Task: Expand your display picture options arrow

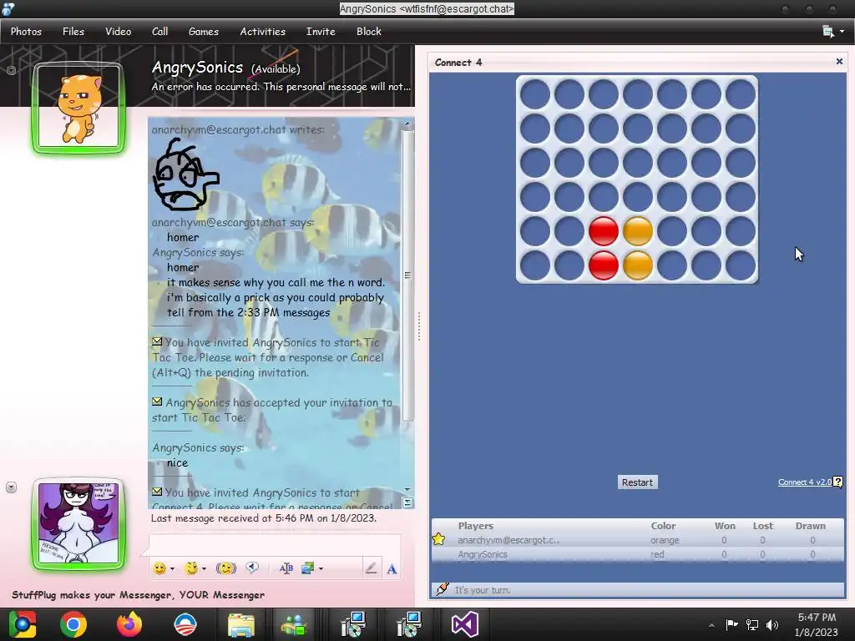Action: pos(11,487)
